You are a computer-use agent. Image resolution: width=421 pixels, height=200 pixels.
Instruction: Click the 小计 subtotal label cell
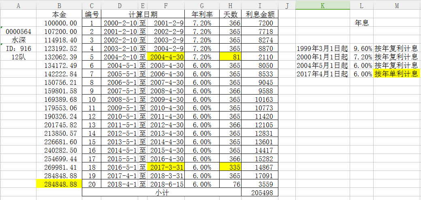[161, 193]
